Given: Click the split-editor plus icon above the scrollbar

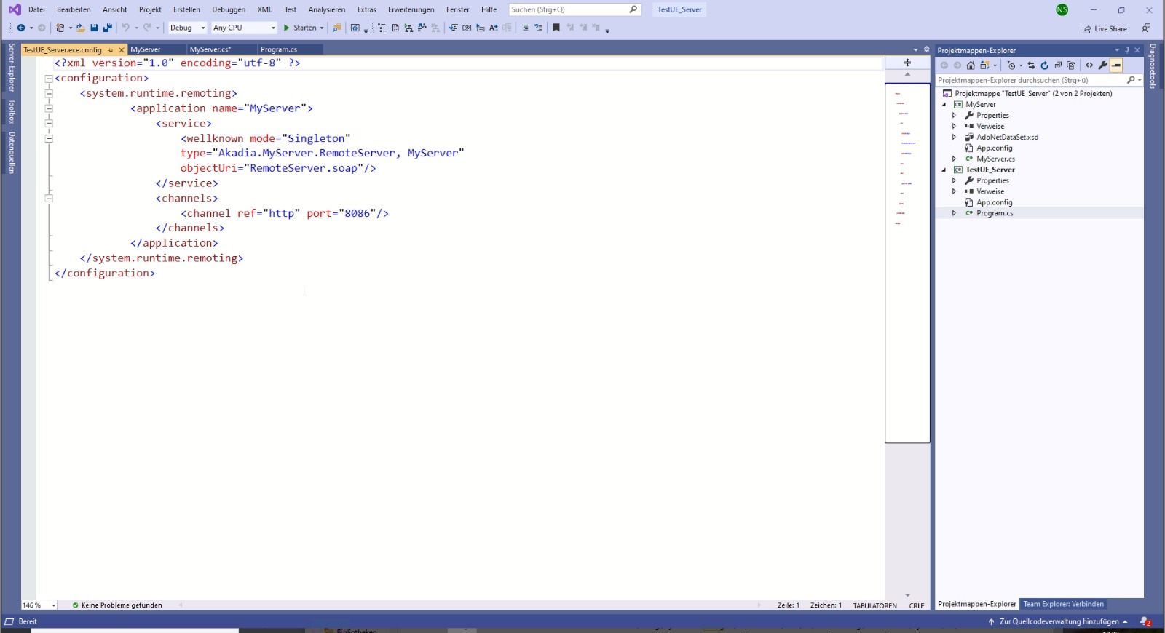Looking at the screenshot, I should (x=907, y=63).
